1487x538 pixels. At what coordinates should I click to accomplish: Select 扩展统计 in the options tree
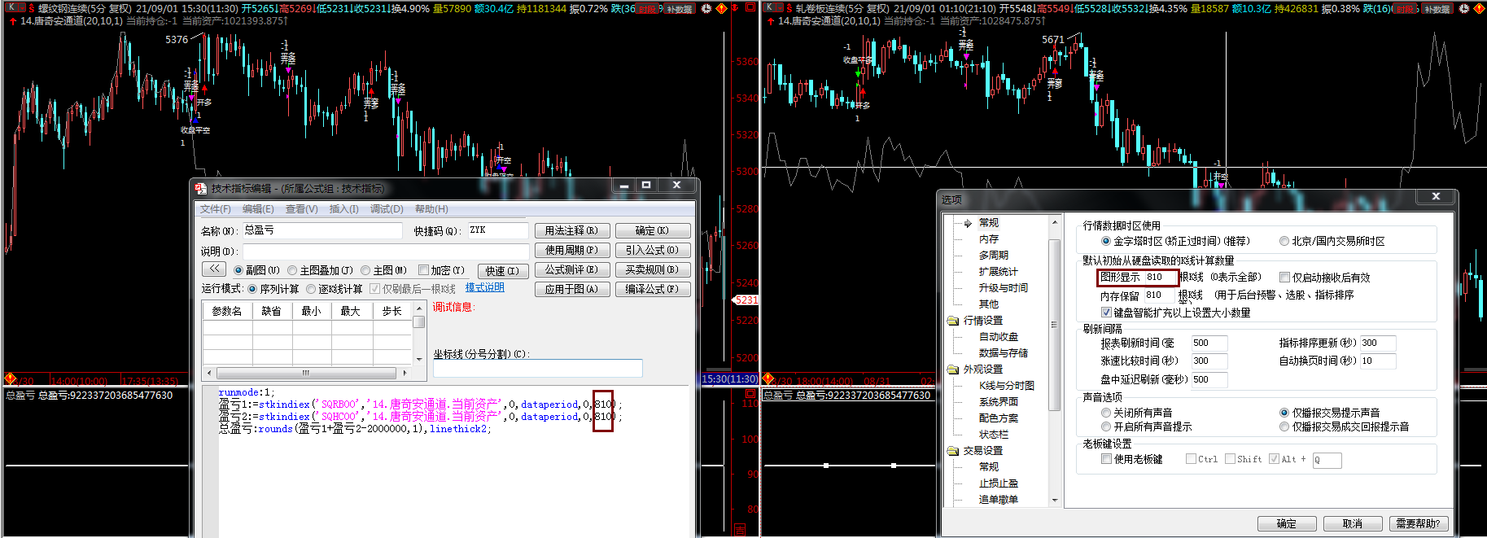(x=999, y=272)
